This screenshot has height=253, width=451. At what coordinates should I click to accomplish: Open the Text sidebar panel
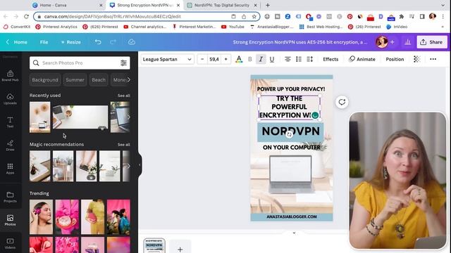point(10,122)
